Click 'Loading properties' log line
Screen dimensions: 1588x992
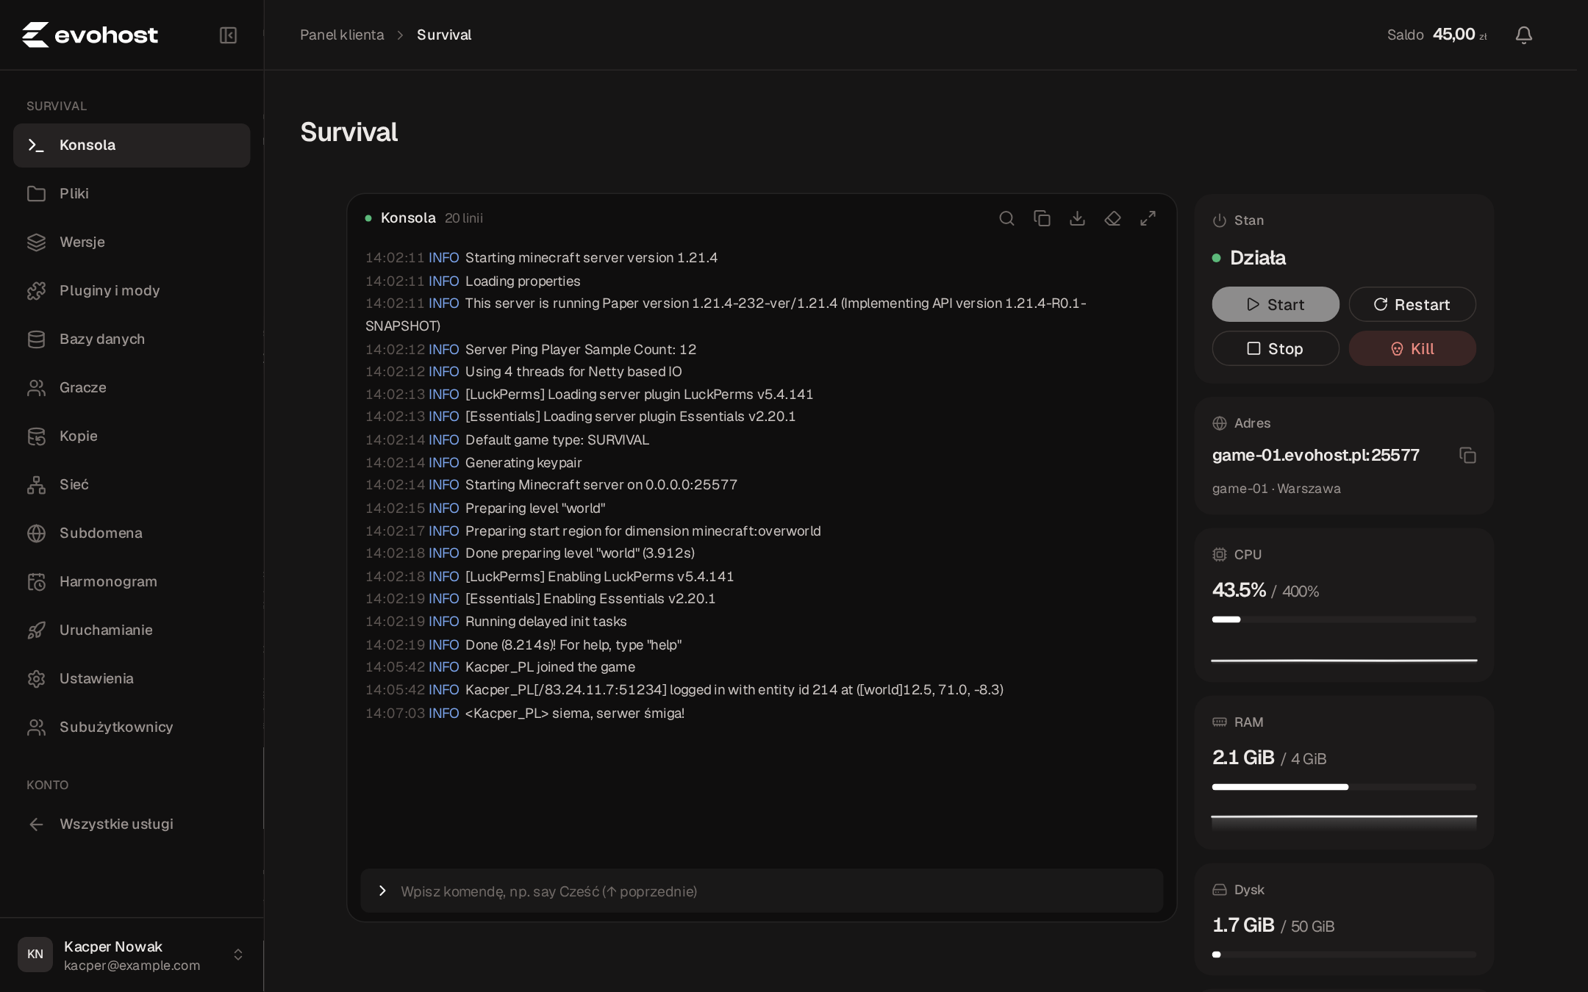pos(523,281)
